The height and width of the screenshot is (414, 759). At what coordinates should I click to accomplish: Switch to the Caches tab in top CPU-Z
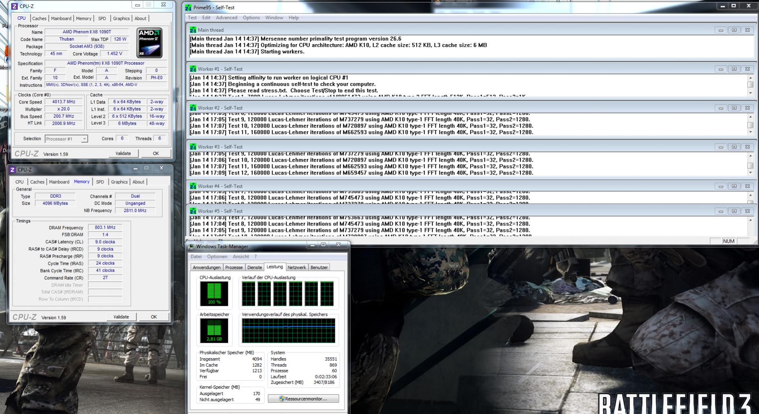click(39, 18)
